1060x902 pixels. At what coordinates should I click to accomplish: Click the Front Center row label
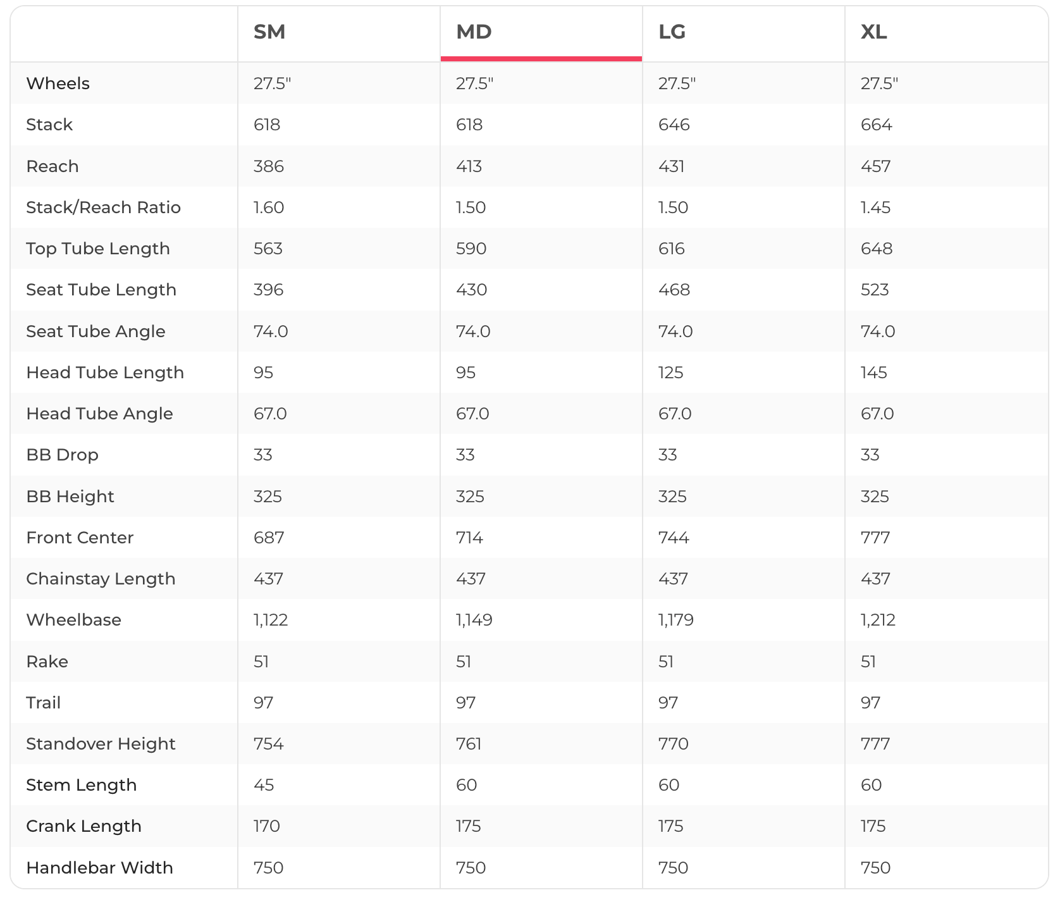[x=80, y=538]
